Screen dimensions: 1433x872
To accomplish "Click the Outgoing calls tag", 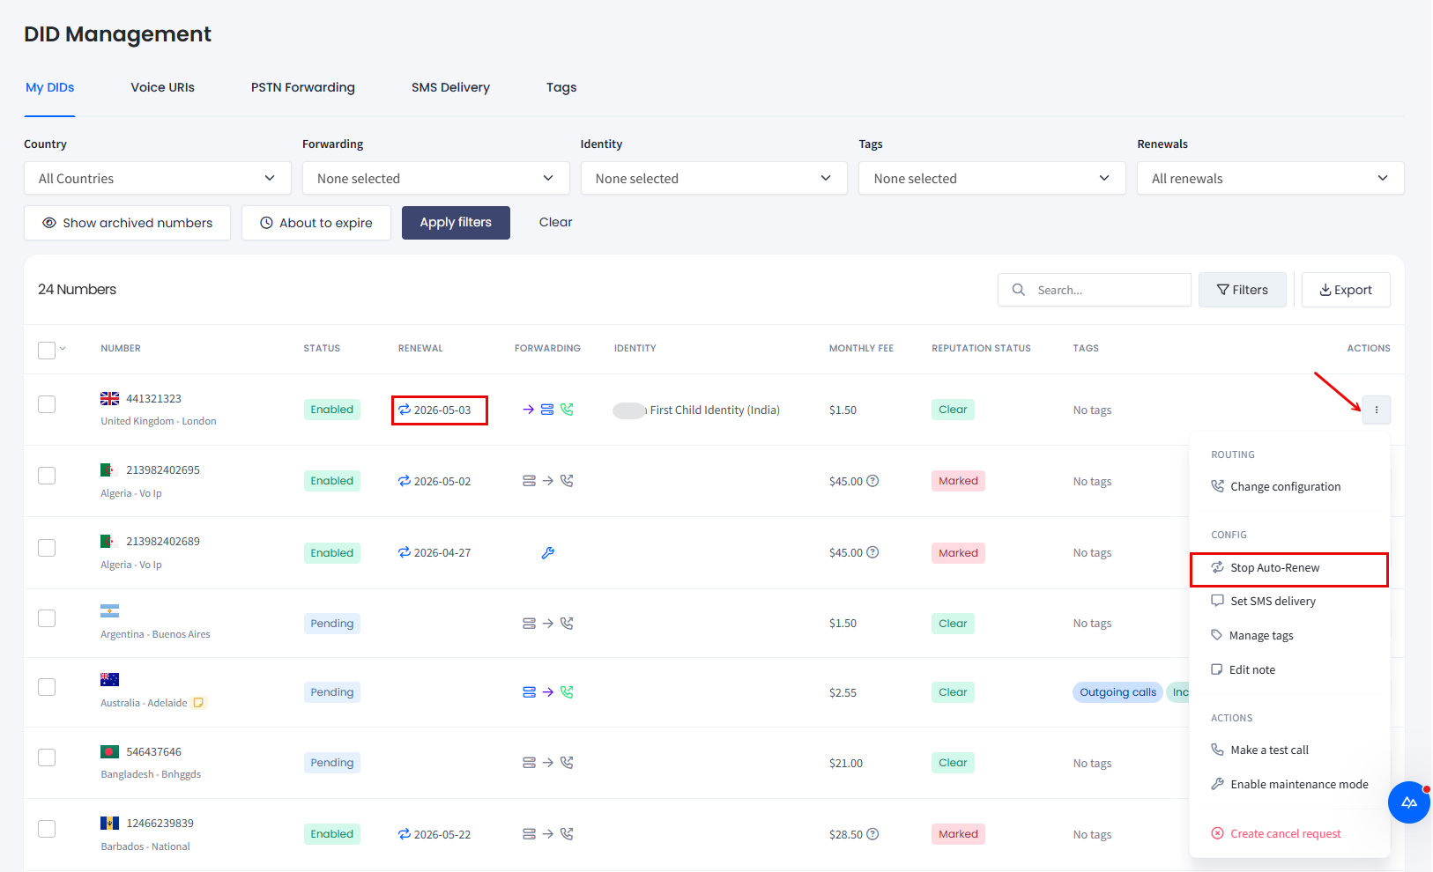I will [x=1117, y=692].
